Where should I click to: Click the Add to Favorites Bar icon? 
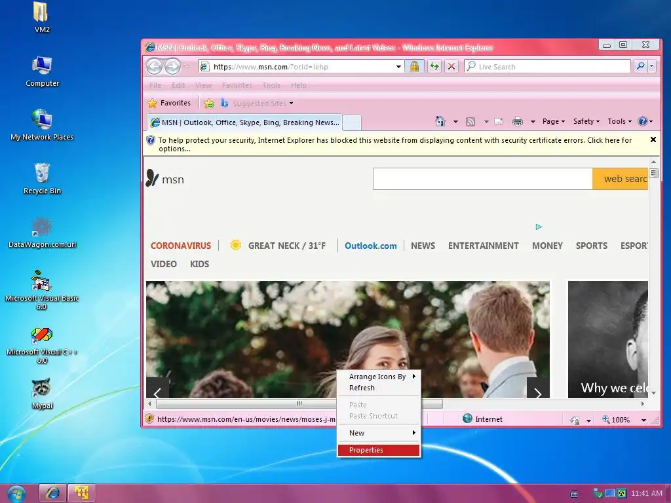coord(209,103)
